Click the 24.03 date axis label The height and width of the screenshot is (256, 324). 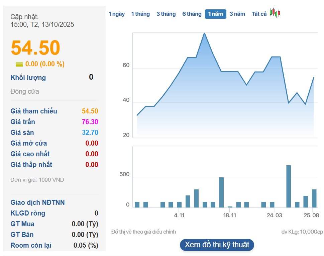coord(274,216)
